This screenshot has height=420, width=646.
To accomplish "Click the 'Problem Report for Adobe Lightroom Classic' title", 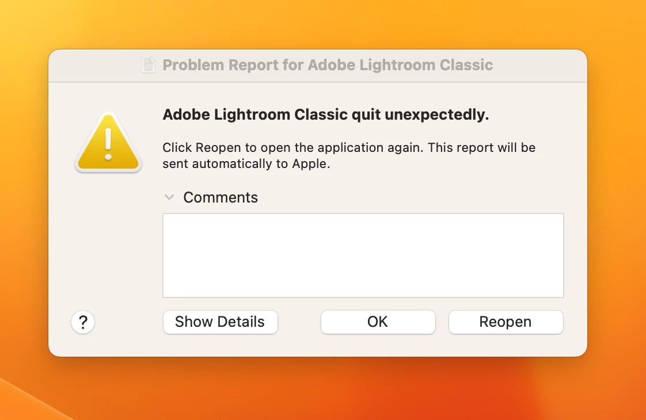I will 328,65.
